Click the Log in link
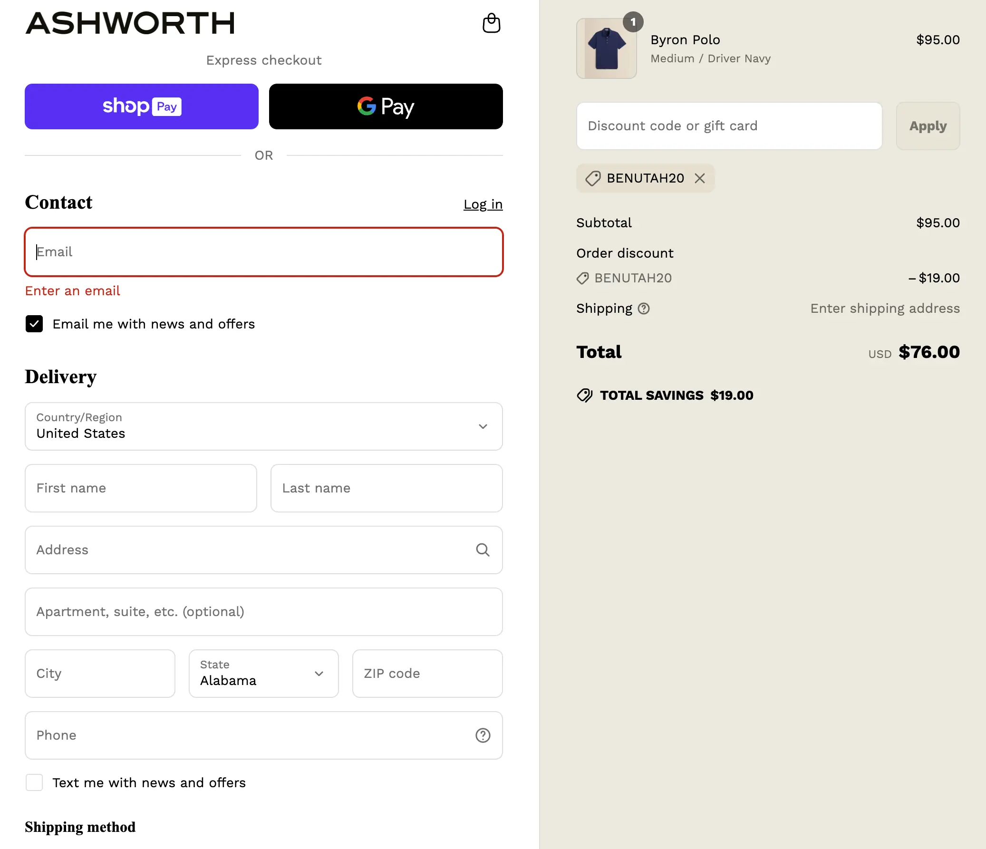The width and height of the screenshot is (986, 849). [483, 204]
